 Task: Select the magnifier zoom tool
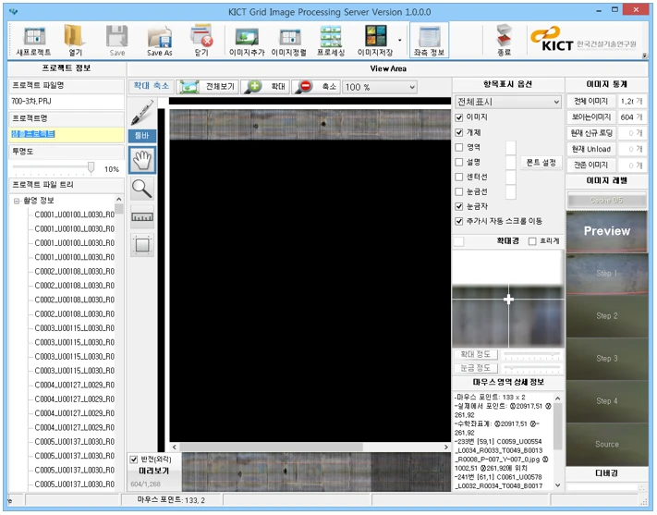click(x=142, y=189)
